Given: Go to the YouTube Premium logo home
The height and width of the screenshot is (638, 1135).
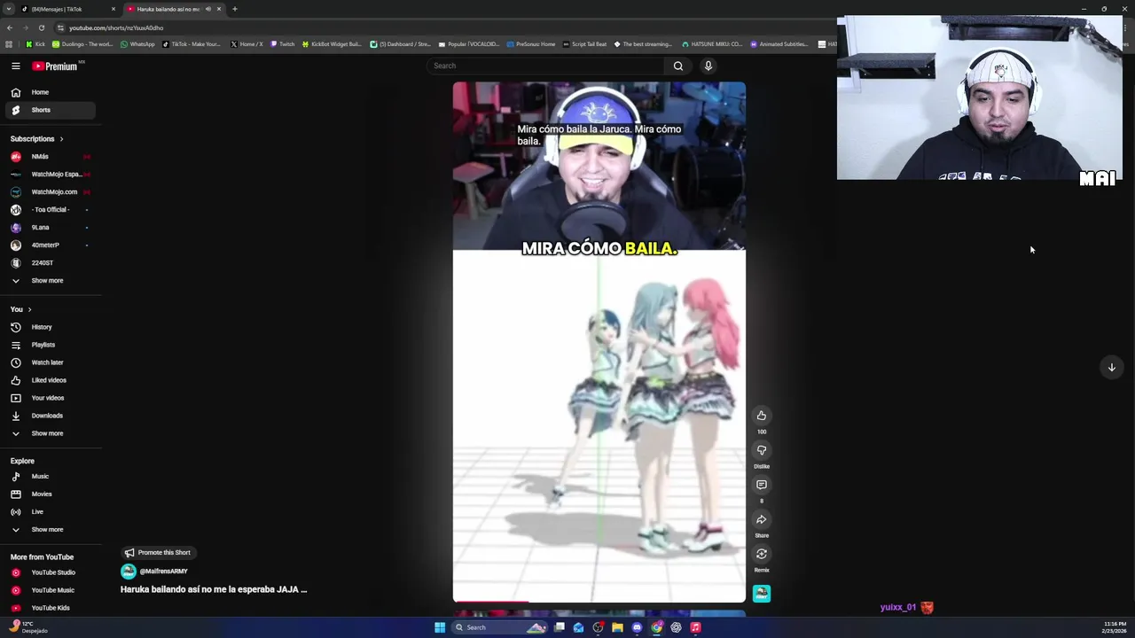Looking at the screenshot, I should coord(55,66).
